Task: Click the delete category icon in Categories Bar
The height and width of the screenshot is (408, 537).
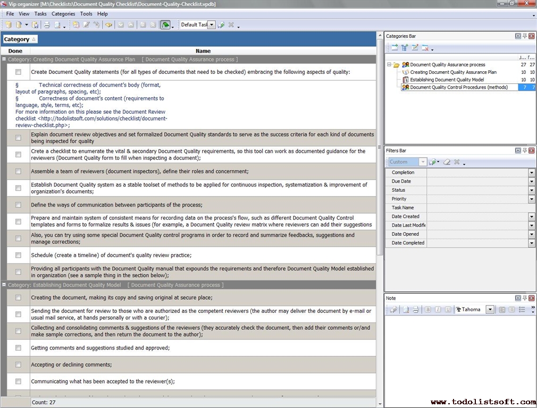Action: point(425,48)
